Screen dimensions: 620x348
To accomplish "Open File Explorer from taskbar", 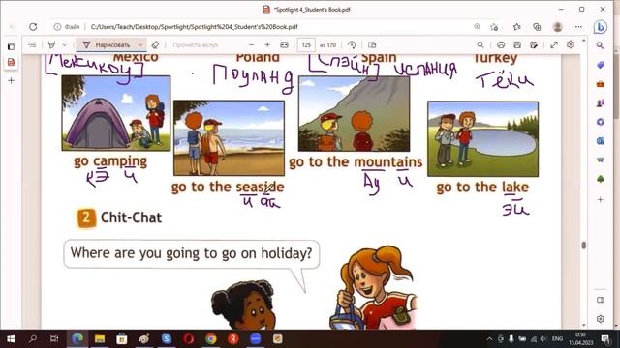I will point(100,339).
